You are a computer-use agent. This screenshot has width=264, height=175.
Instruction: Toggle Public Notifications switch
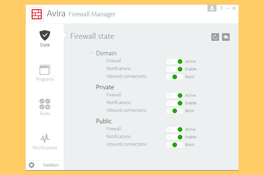[x=175, y=137]
